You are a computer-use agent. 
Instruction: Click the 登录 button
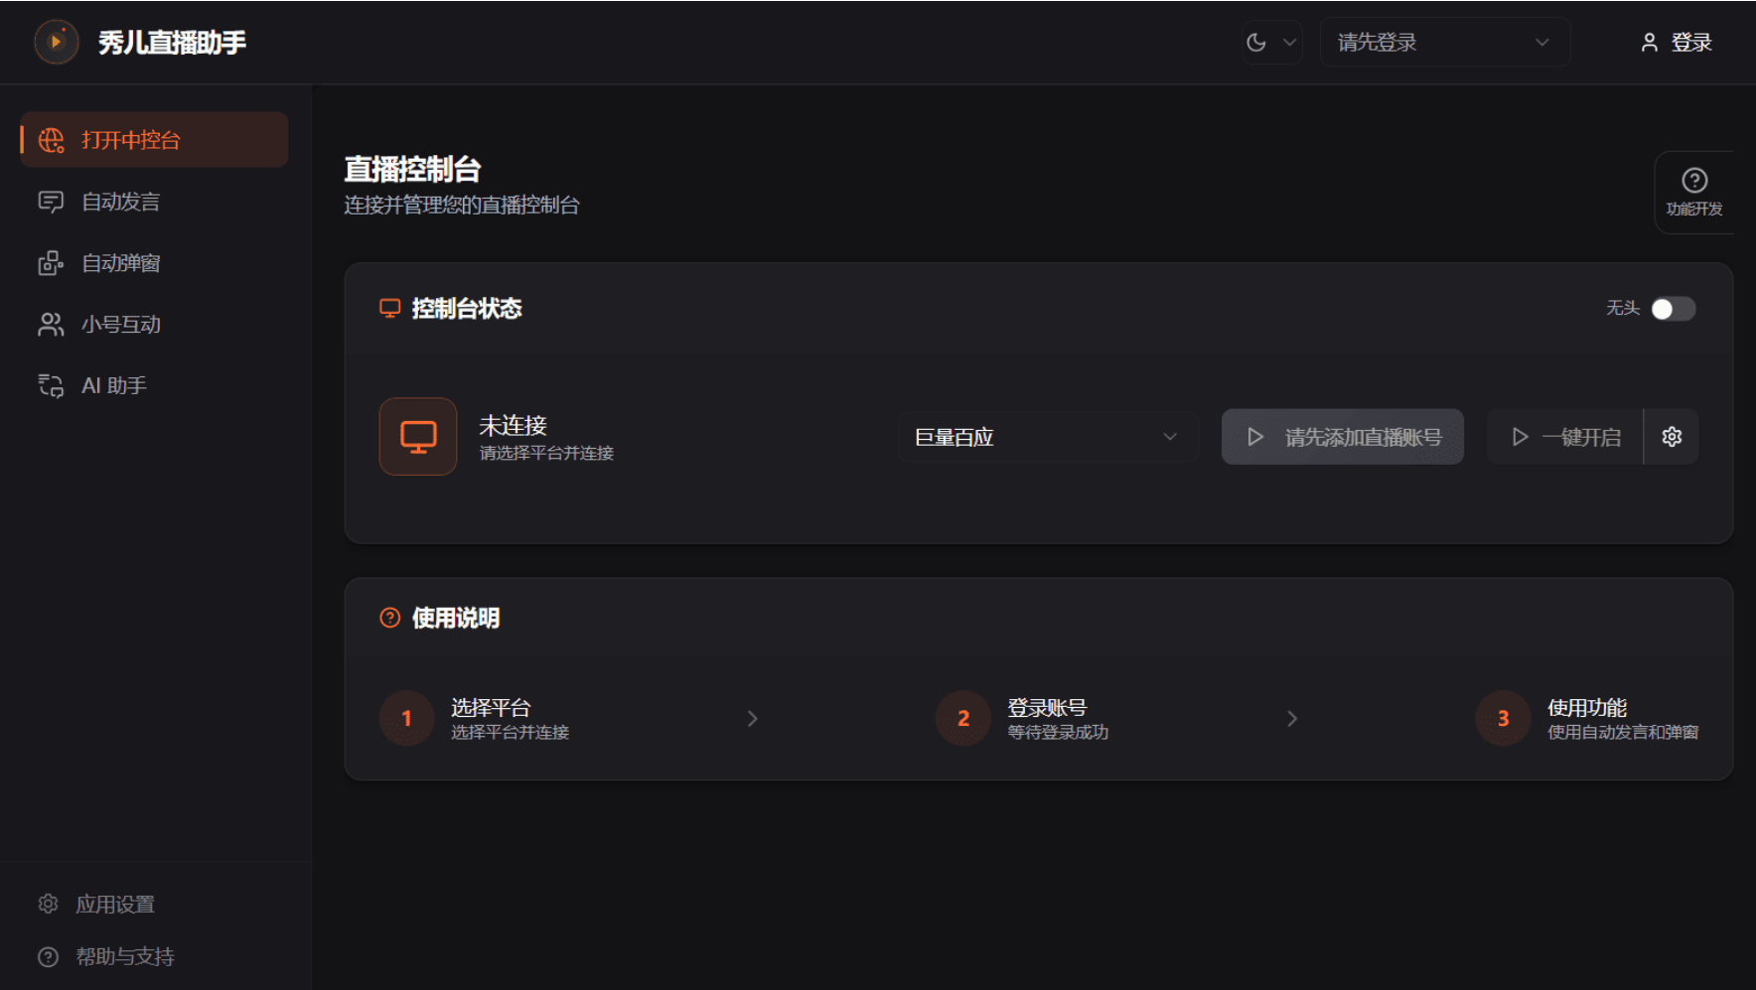1676,42
